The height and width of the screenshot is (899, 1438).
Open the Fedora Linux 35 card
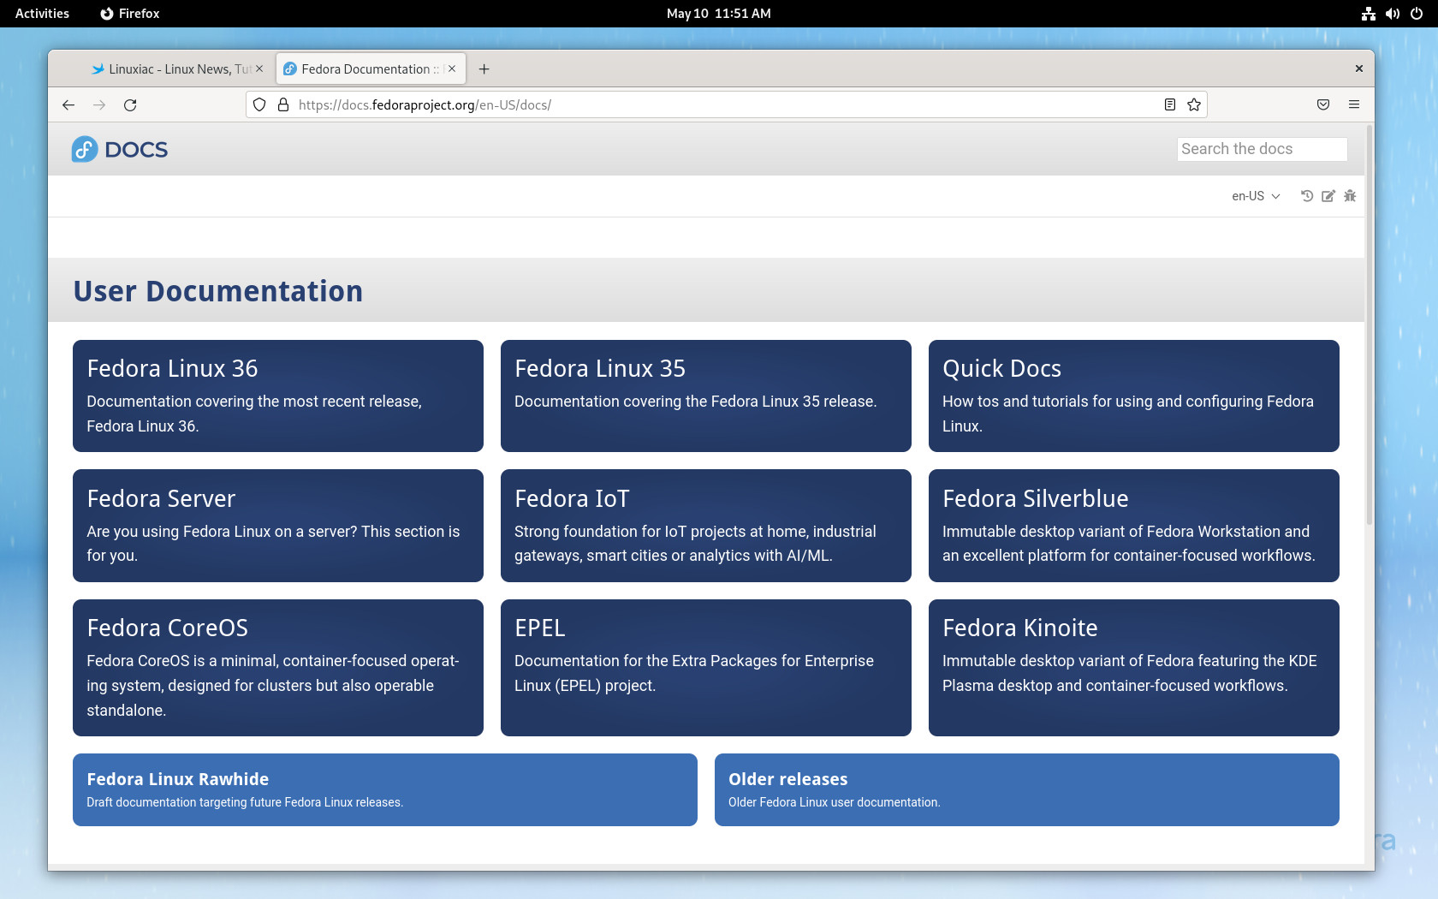(x=706, y=396)
